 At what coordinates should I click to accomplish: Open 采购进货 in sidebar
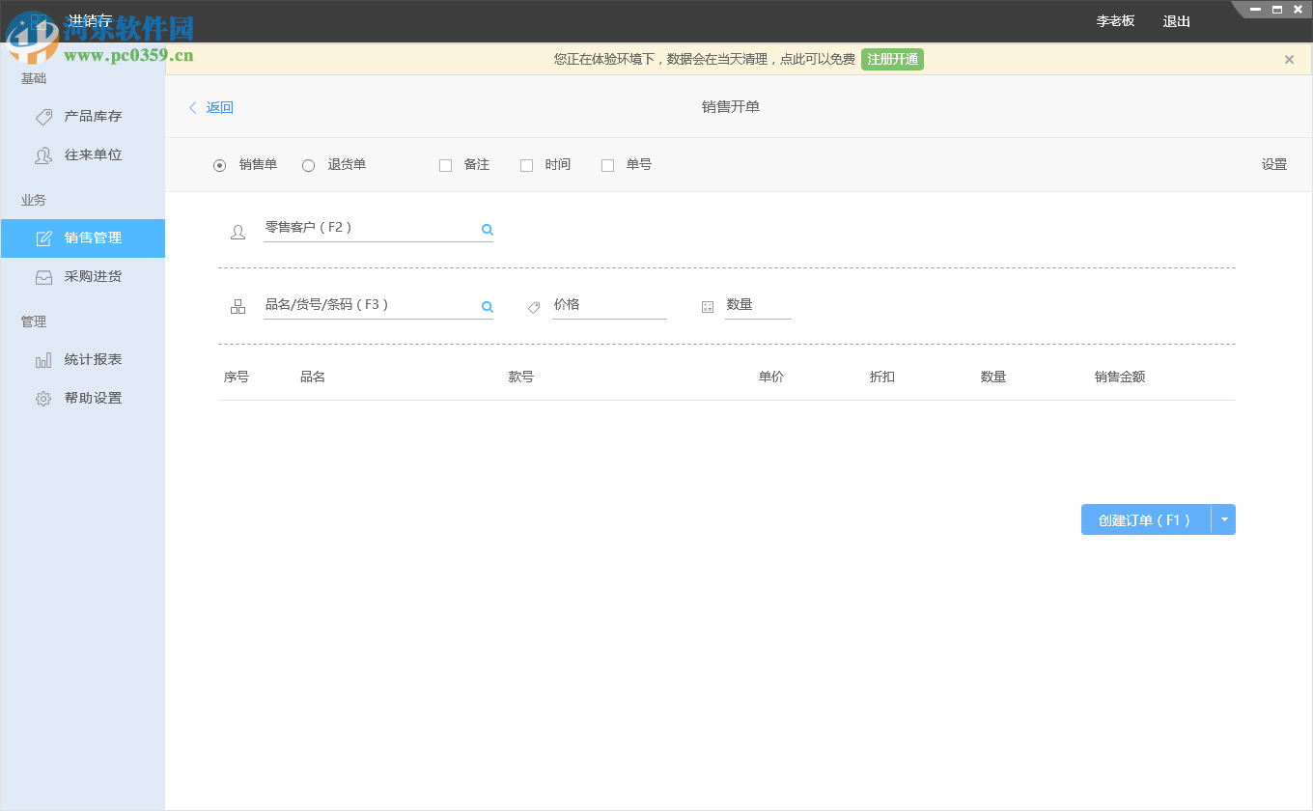[x=83, y=277]
